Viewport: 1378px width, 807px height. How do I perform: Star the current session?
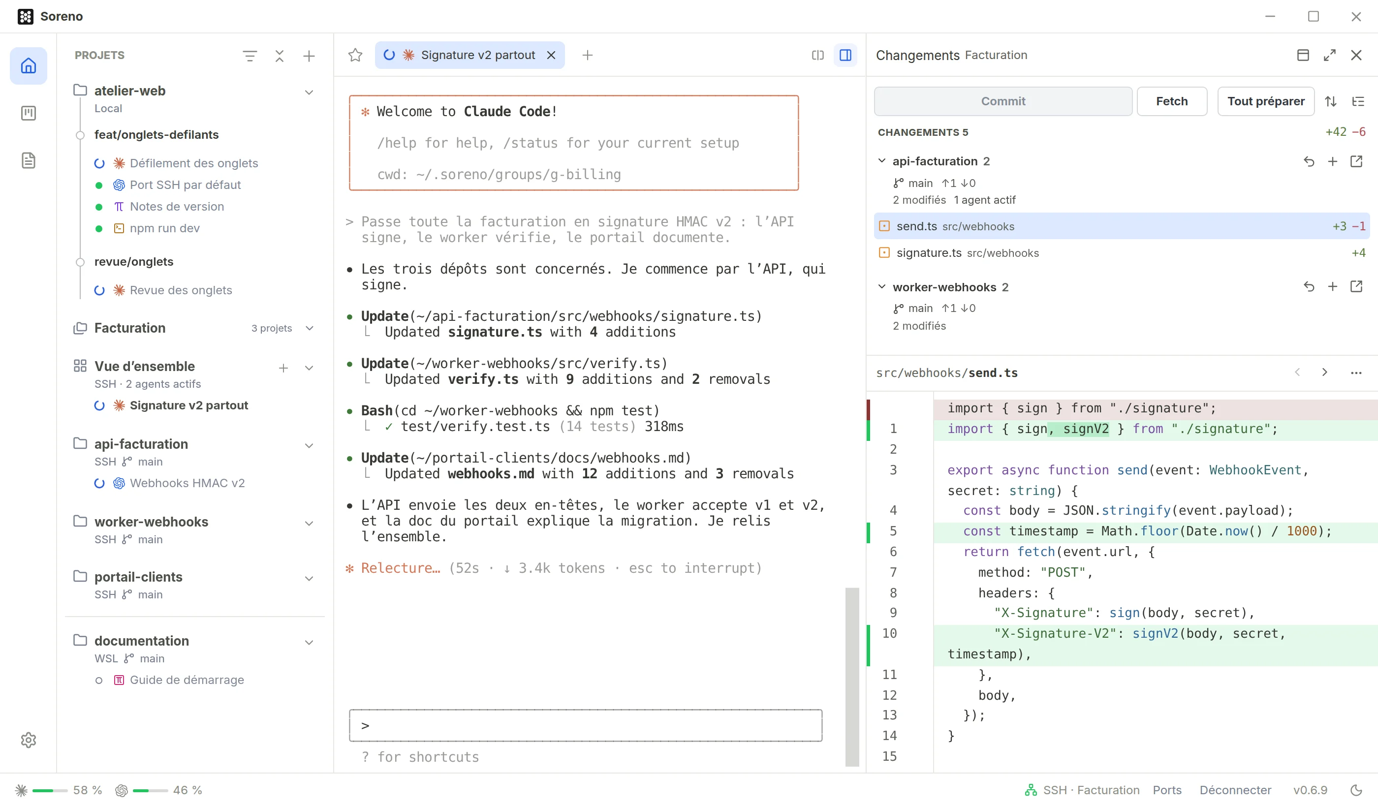click(355, 55)
